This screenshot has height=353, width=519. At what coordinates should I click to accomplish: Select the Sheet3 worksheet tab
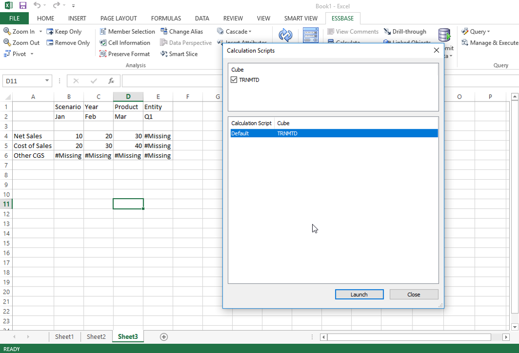tap(128, 337)
